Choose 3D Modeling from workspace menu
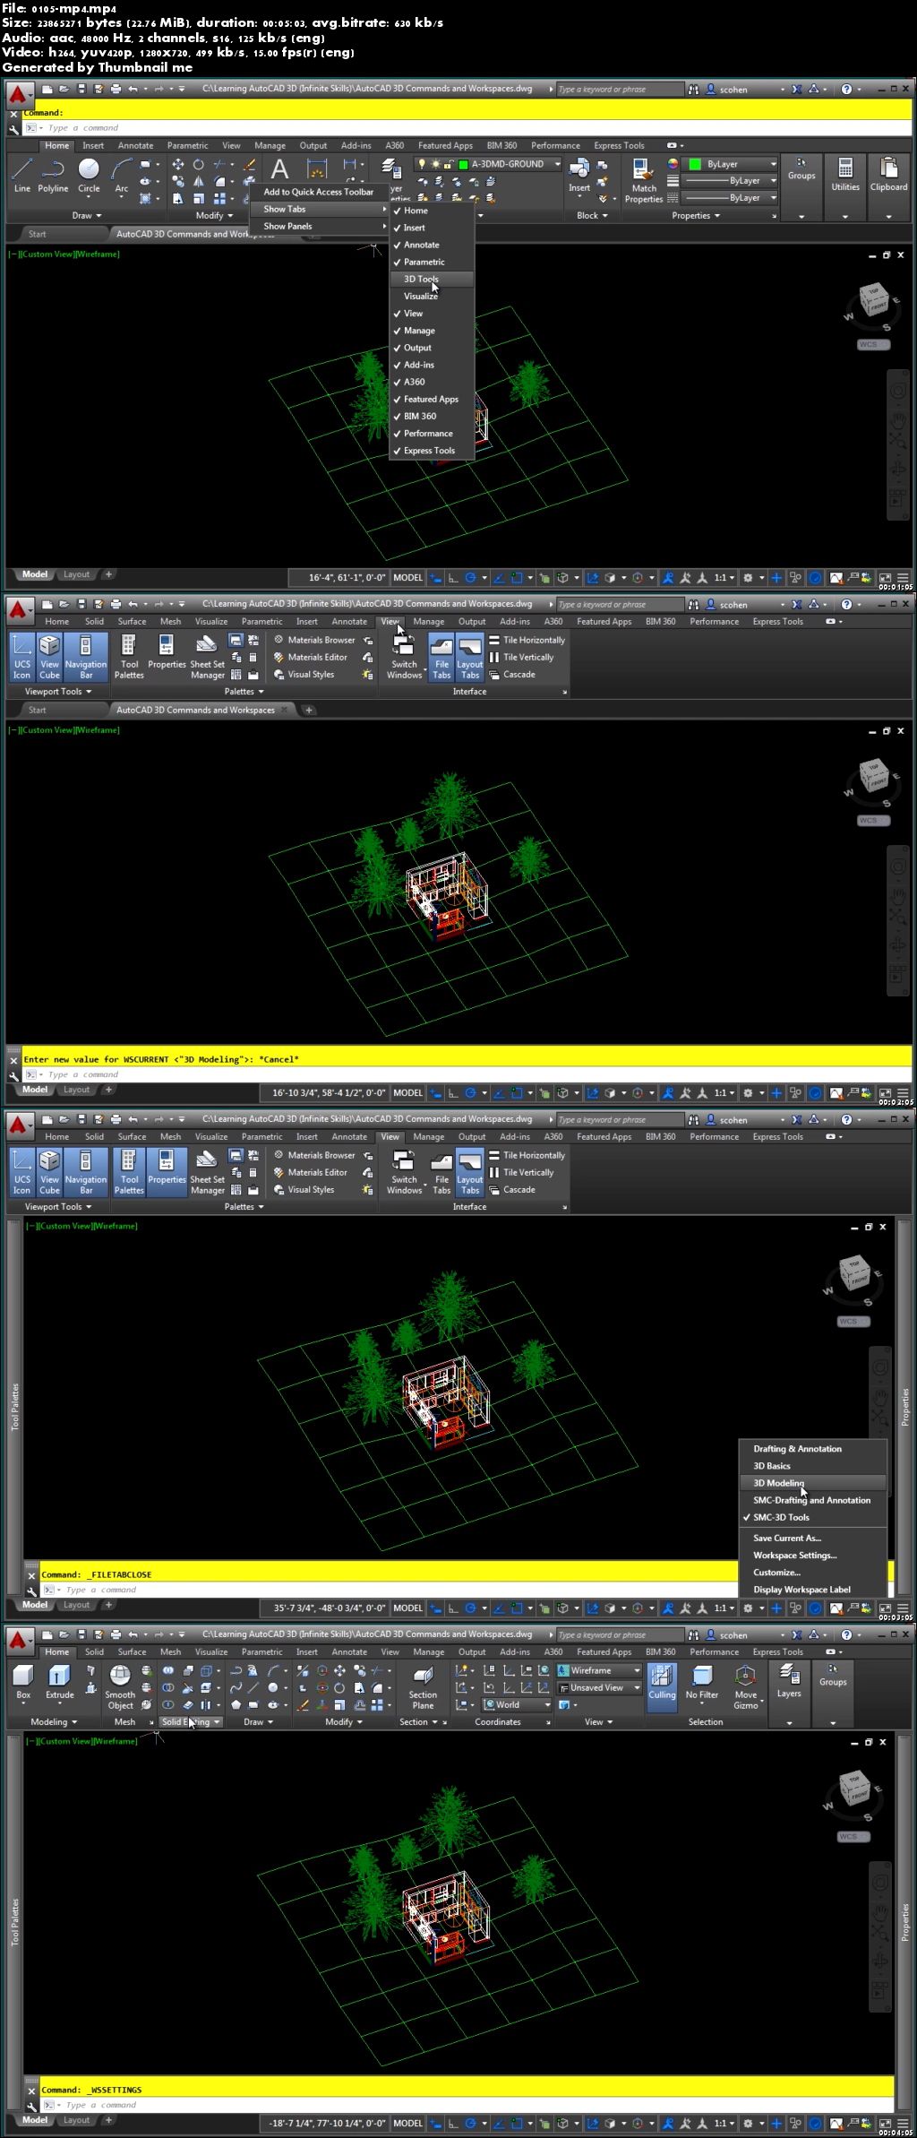 778,1483
